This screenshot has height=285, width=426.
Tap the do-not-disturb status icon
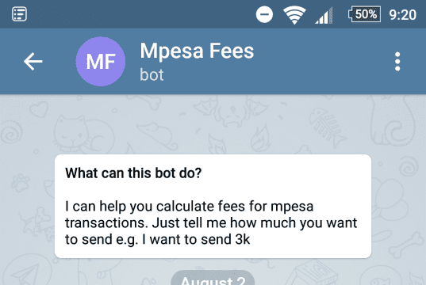coord(264,14)
